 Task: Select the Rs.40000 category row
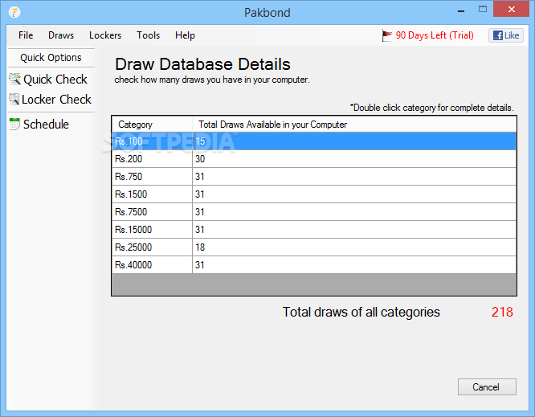click(x=314, y=265)
